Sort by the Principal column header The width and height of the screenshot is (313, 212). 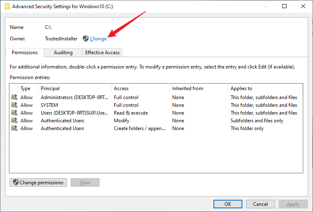pyautogui.click(x=74, y=88)
